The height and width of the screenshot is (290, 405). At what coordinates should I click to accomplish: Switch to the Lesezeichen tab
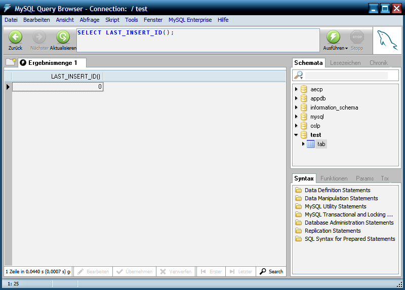pyautogui.click(x=345, y=63)
